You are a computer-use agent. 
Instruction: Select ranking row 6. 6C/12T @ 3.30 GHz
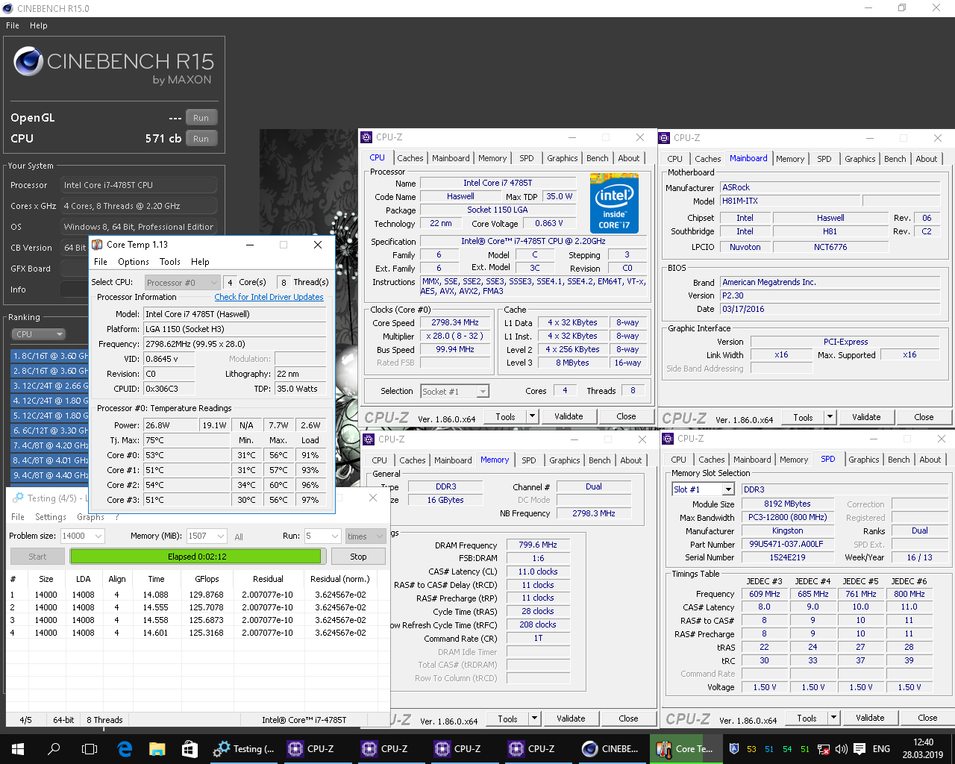pyautogui.click(x=50, y=430)
